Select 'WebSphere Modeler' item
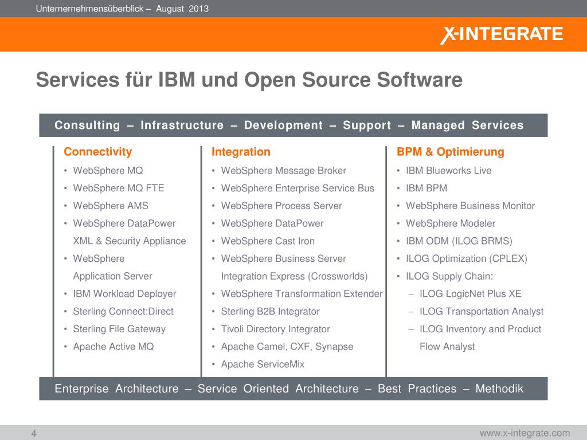Image resolution: width=587 pixels, height=440 pixels. [451, 223]
